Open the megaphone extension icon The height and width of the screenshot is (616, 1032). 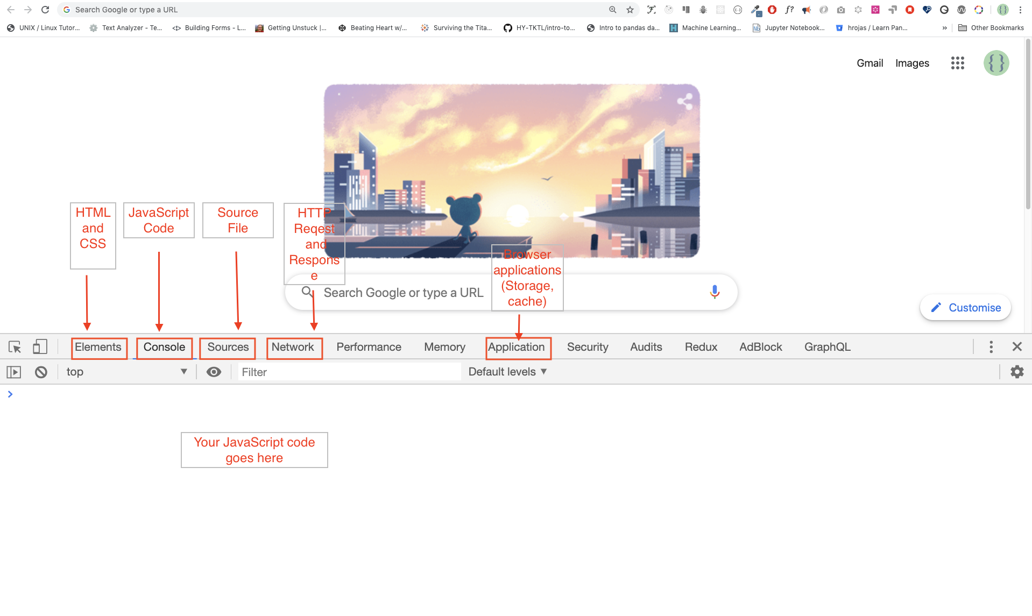pyautogui.click(x=807, y=10)
